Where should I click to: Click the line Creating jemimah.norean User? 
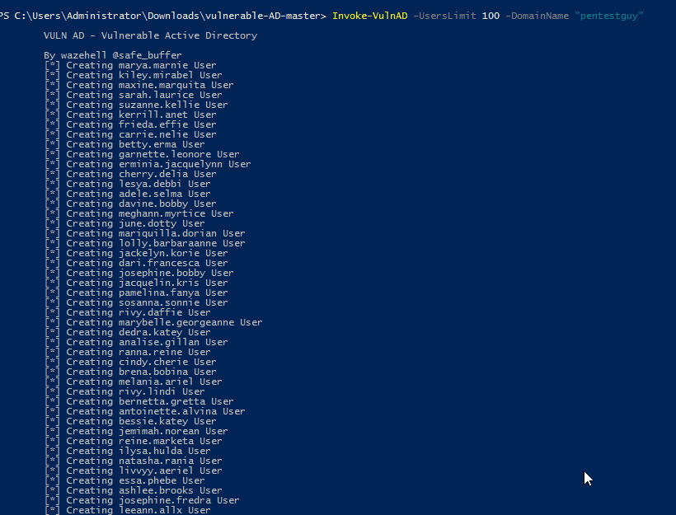[x=136, y=432]
